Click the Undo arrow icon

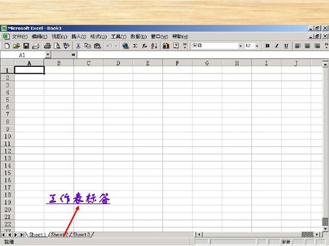click(109, 46)
